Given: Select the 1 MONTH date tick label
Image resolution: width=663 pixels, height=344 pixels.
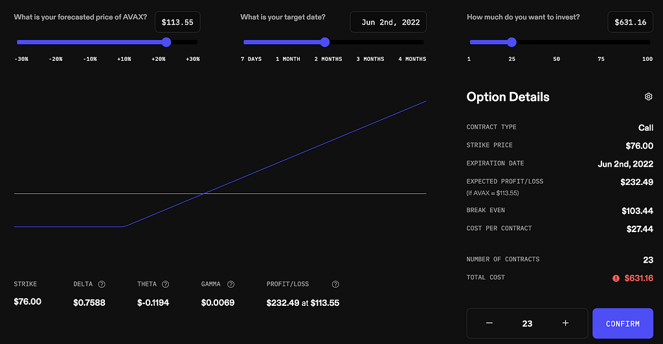Looking at the screenshot, I should (288, 59).
